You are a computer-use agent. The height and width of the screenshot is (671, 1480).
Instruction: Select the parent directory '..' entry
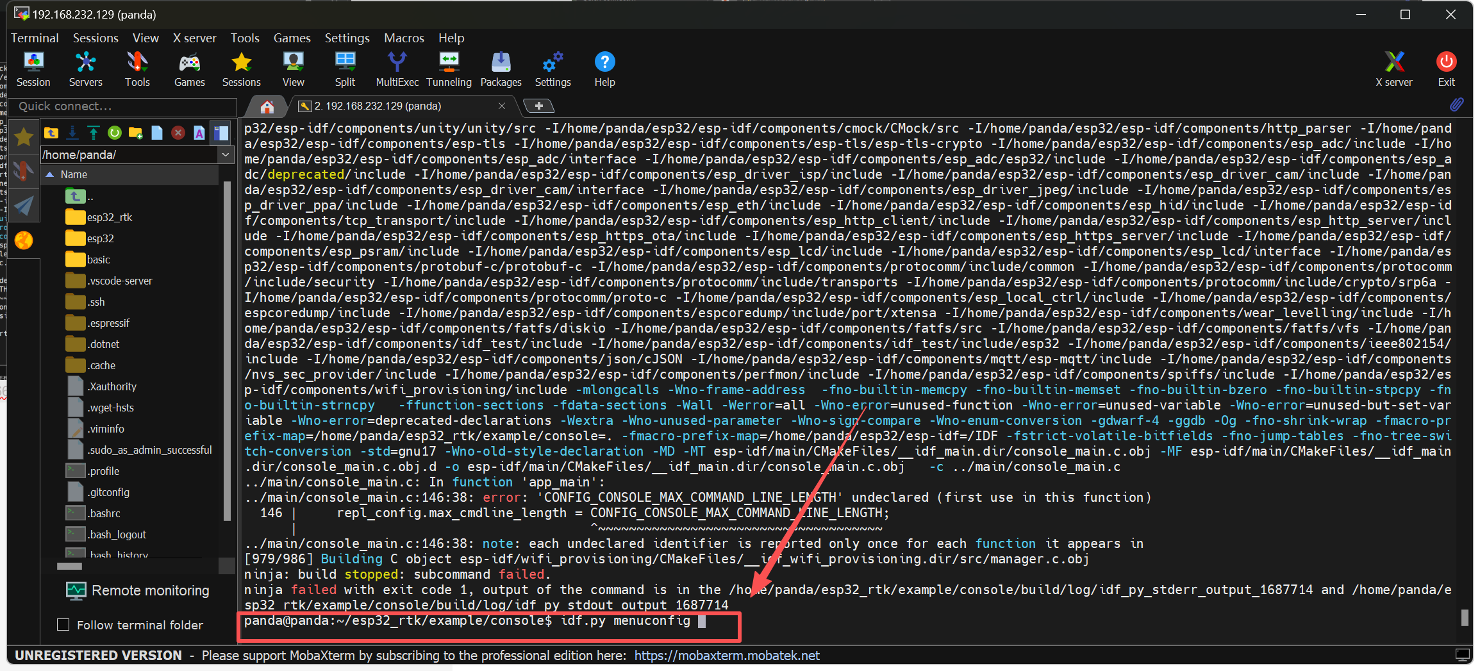click(x=80, y=196)
